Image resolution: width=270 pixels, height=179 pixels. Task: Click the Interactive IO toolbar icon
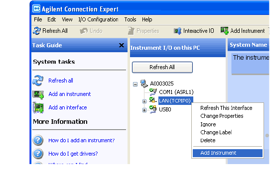point(177,31)
